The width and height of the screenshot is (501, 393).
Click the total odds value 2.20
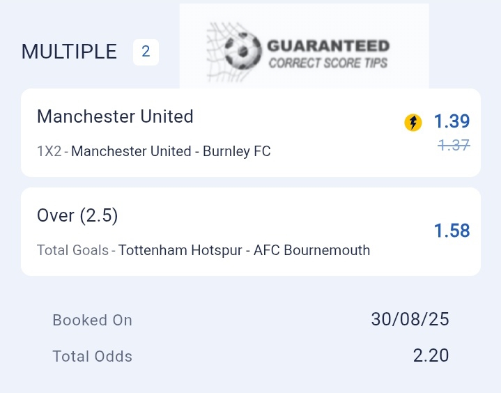431,355
